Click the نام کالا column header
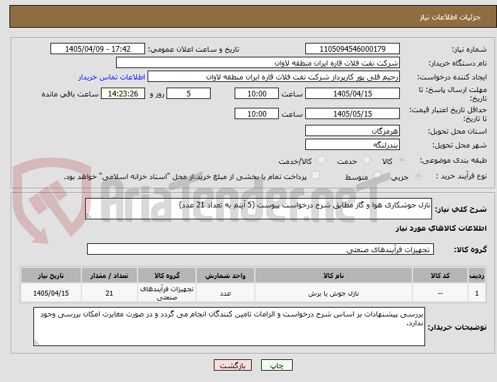This screenshot has width=497, height=382. coord(334,275)
